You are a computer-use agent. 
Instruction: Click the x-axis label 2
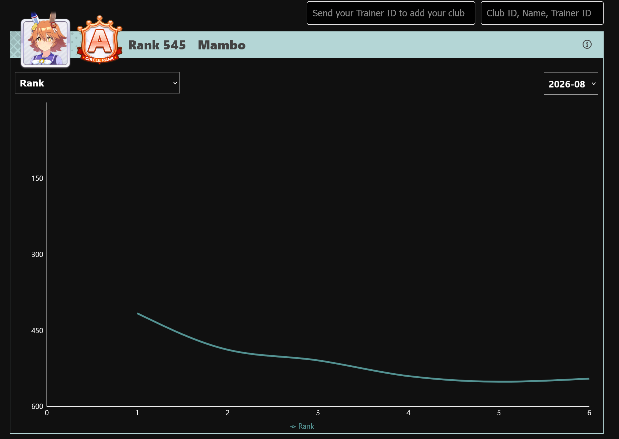point(227,413)
